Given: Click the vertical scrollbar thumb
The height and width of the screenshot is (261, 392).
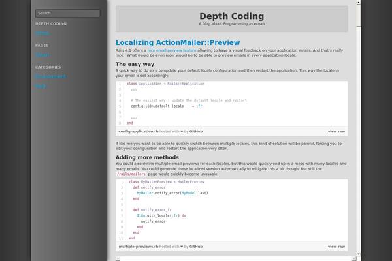Looking at the screenshot, I should point(359,15).
